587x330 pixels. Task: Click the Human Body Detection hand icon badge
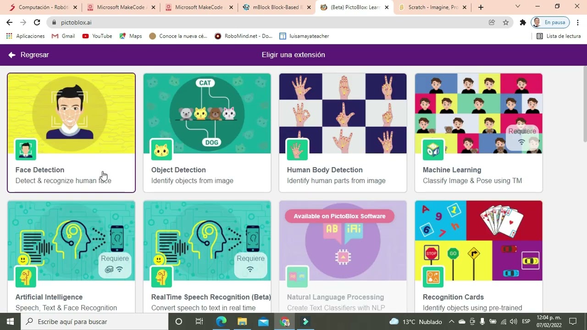[297, 150]
